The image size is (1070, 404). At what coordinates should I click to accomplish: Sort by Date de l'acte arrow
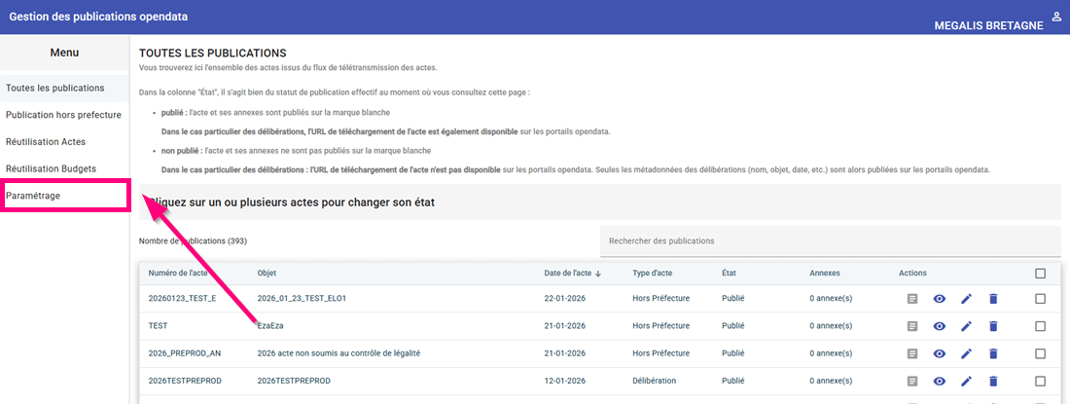598,274
